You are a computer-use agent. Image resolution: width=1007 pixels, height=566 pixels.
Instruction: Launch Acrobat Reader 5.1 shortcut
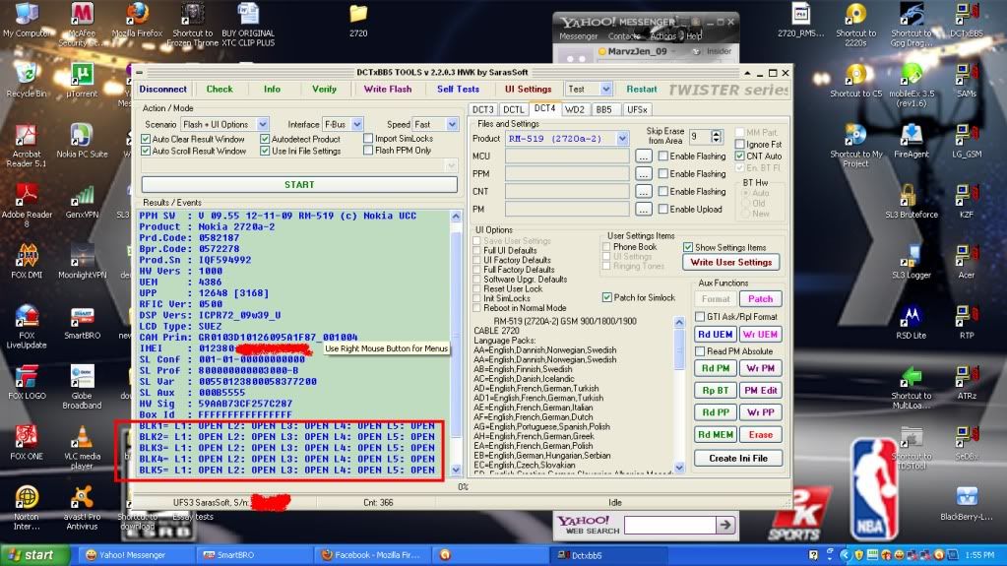[27, 146]
